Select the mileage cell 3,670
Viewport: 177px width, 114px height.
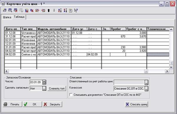point(136,37)
